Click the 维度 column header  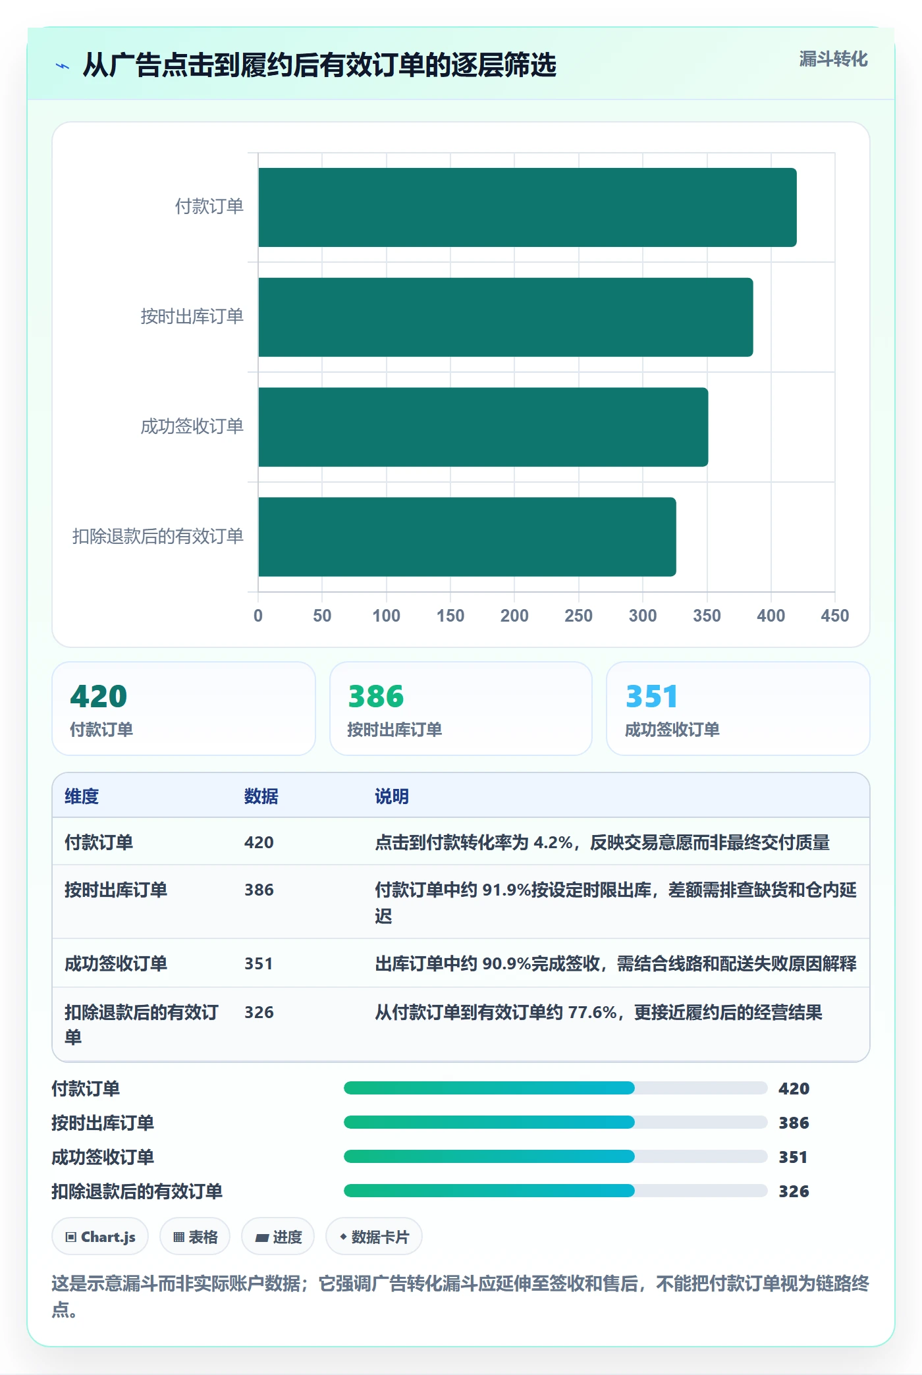82,796
